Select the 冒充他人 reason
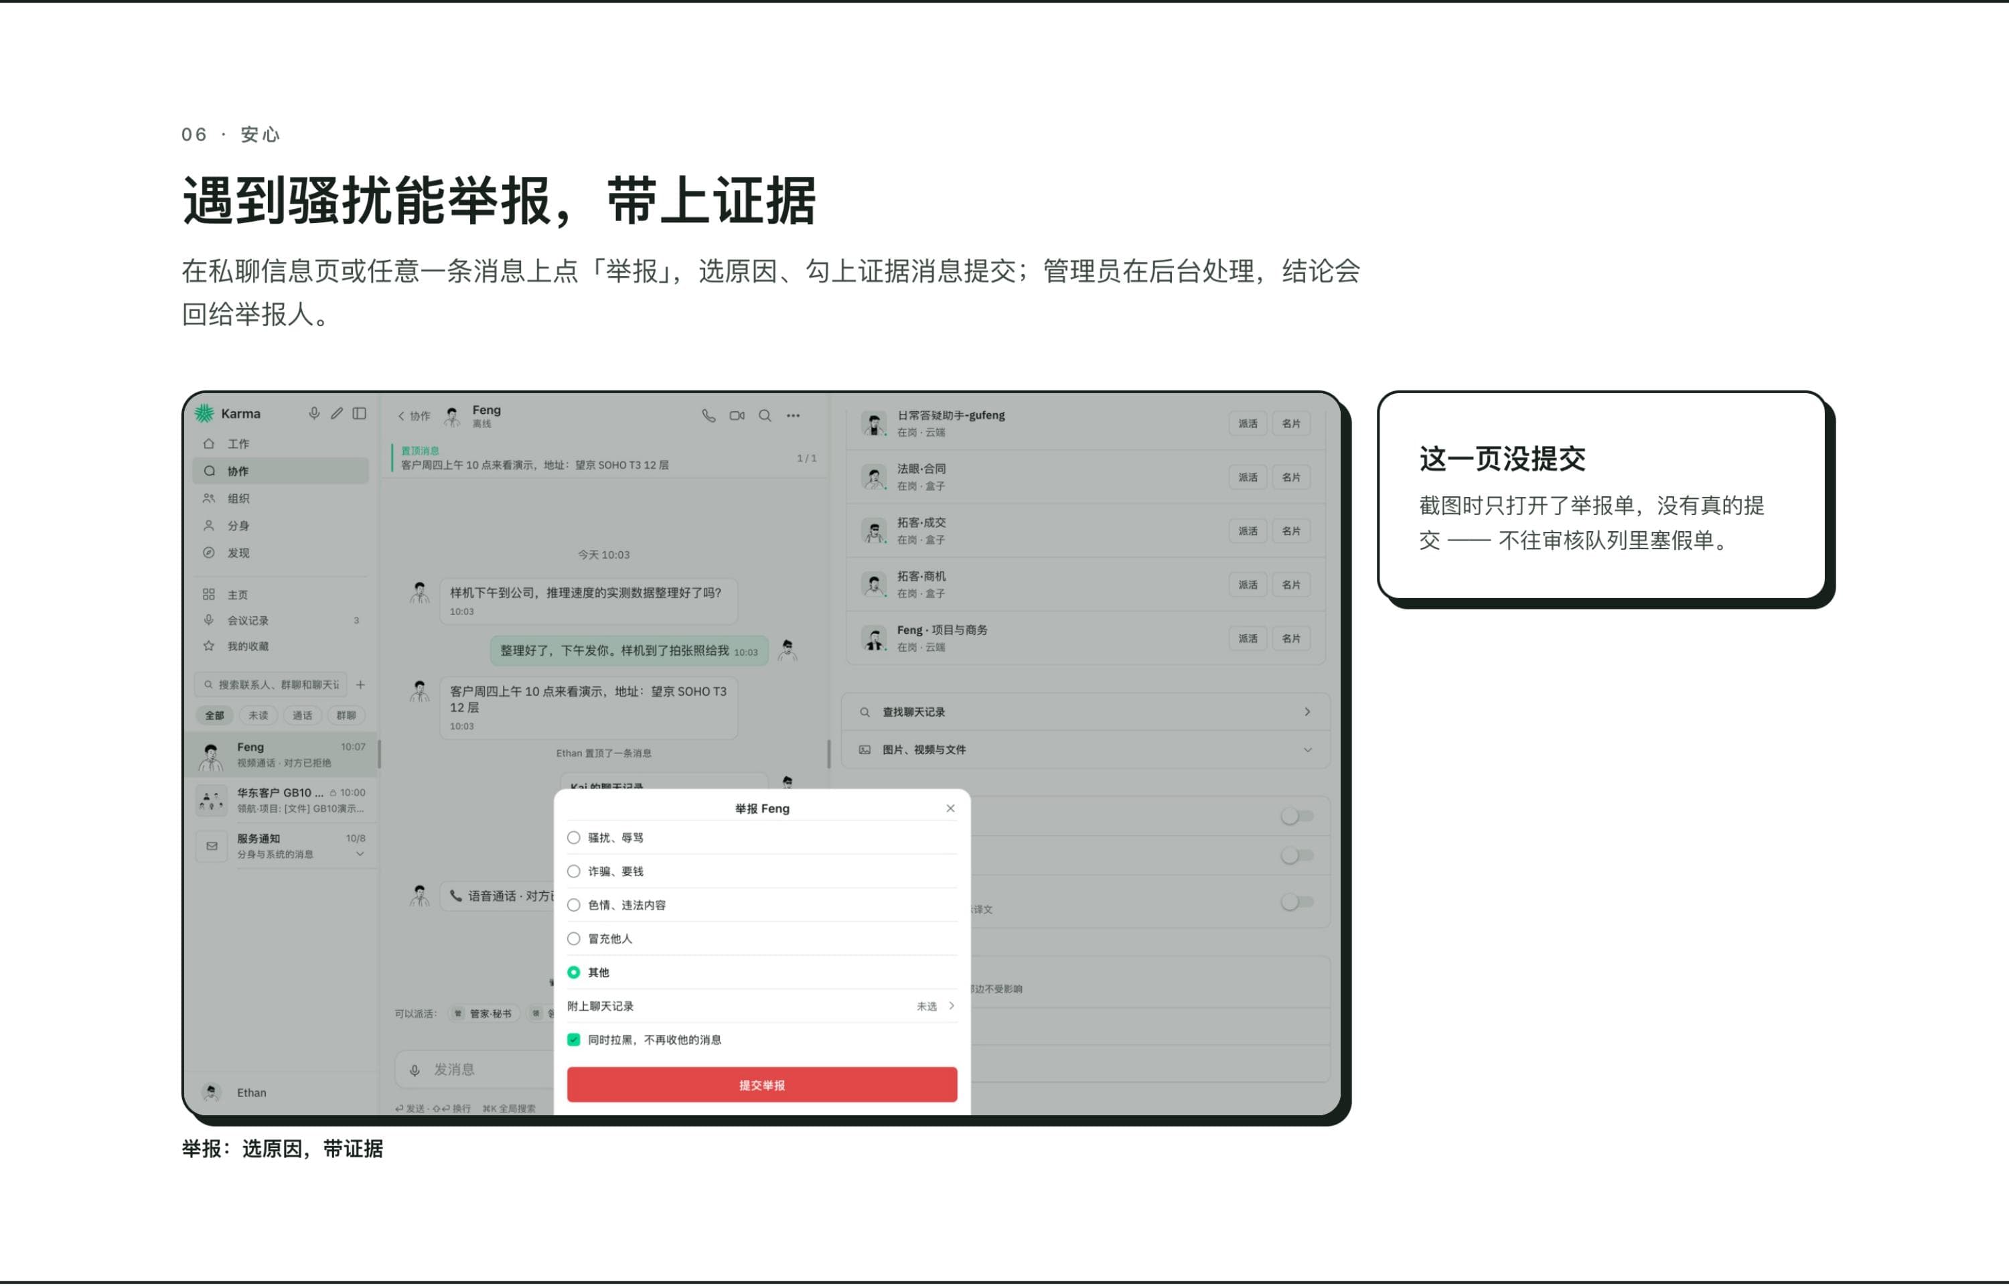Screen dimensions: 2009x1286 761,938
